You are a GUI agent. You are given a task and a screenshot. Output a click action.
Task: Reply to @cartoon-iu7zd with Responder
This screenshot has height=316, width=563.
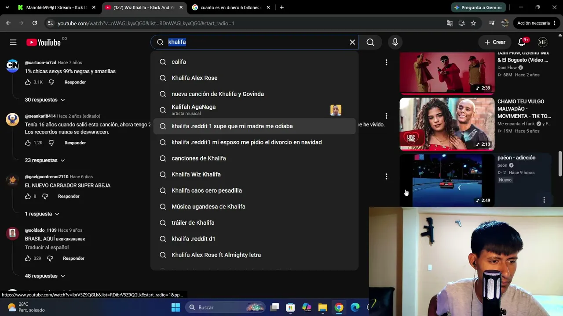(75, 82)
